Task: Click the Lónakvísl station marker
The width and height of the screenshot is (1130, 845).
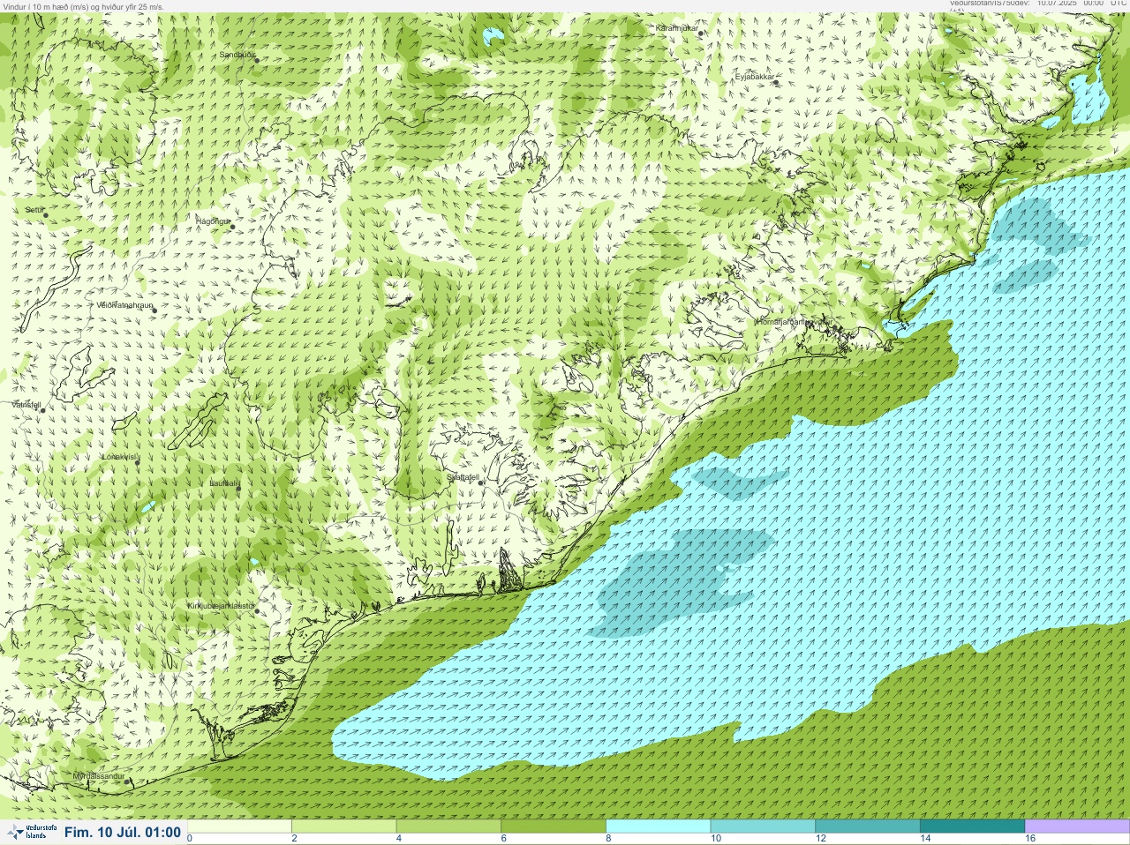Action: (138, 462)
